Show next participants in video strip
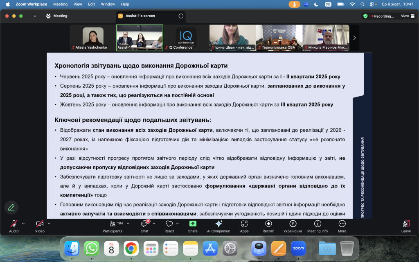The width and height of the screenshot is (419, 262). click(x=354, y=38)
